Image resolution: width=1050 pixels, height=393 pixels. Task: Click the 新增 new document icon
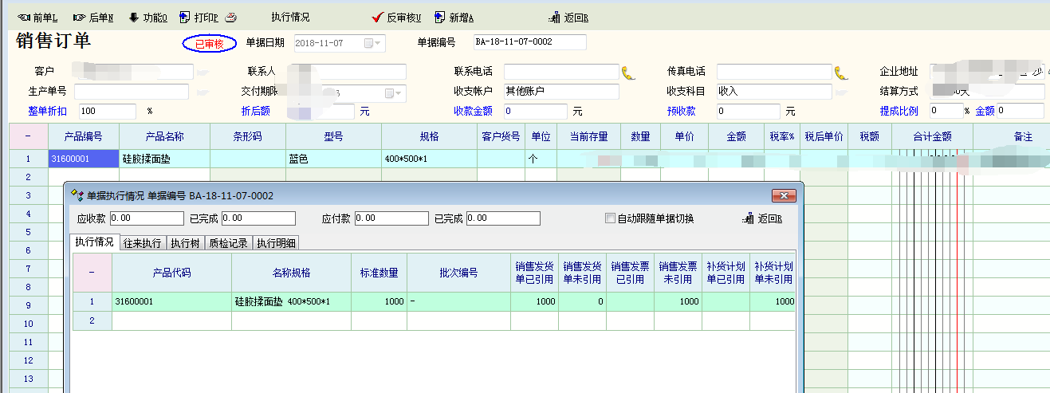click(x=439, y=17)
